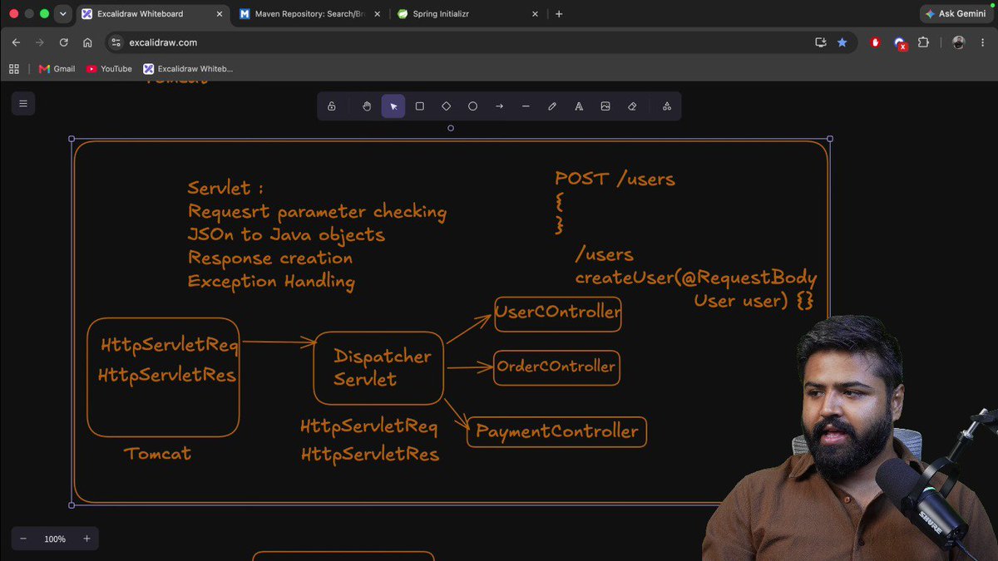The height and width of the screenshot is (561, 998).
Task: Select the Rectangle shape tool
Action: click(x=420, y=106)
